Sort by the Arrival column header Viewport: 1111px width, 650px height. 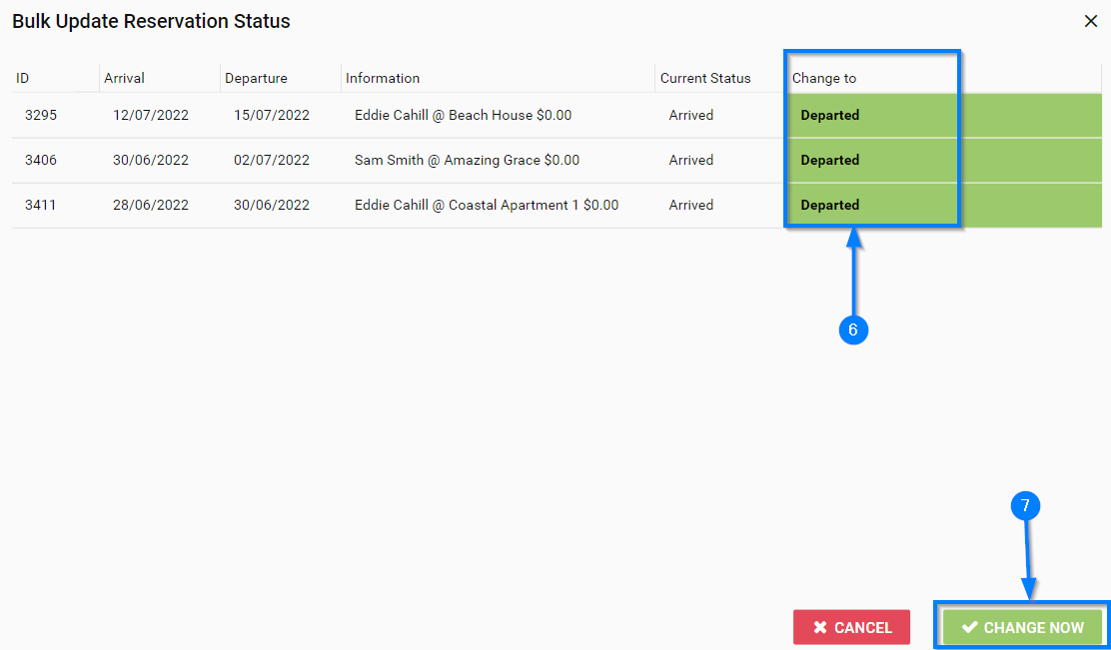coord(124,78)
